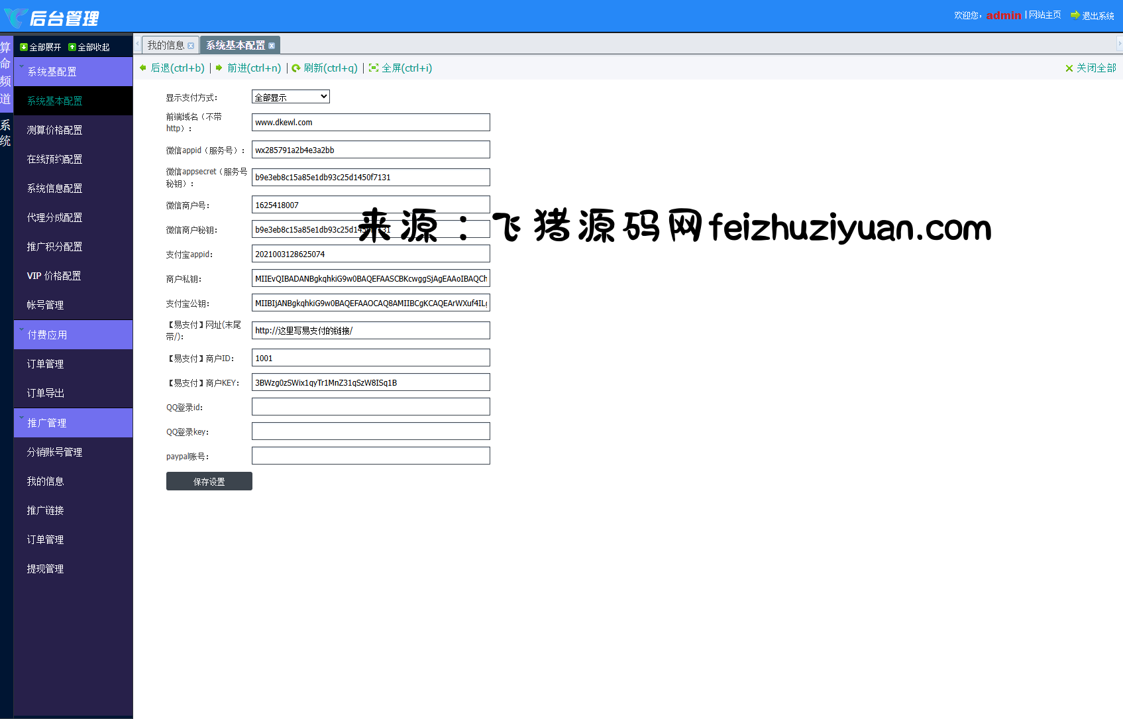The width and height of the screenshot is (1123, 719).
Task: Switch to the 我的信息 tab
Action: point(166,45)
